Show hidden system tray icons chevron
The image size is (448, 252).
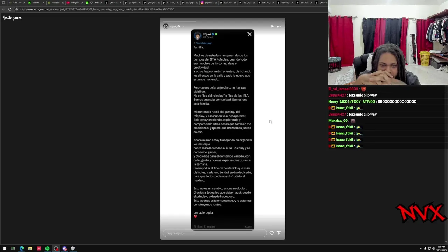click(421, 248)
